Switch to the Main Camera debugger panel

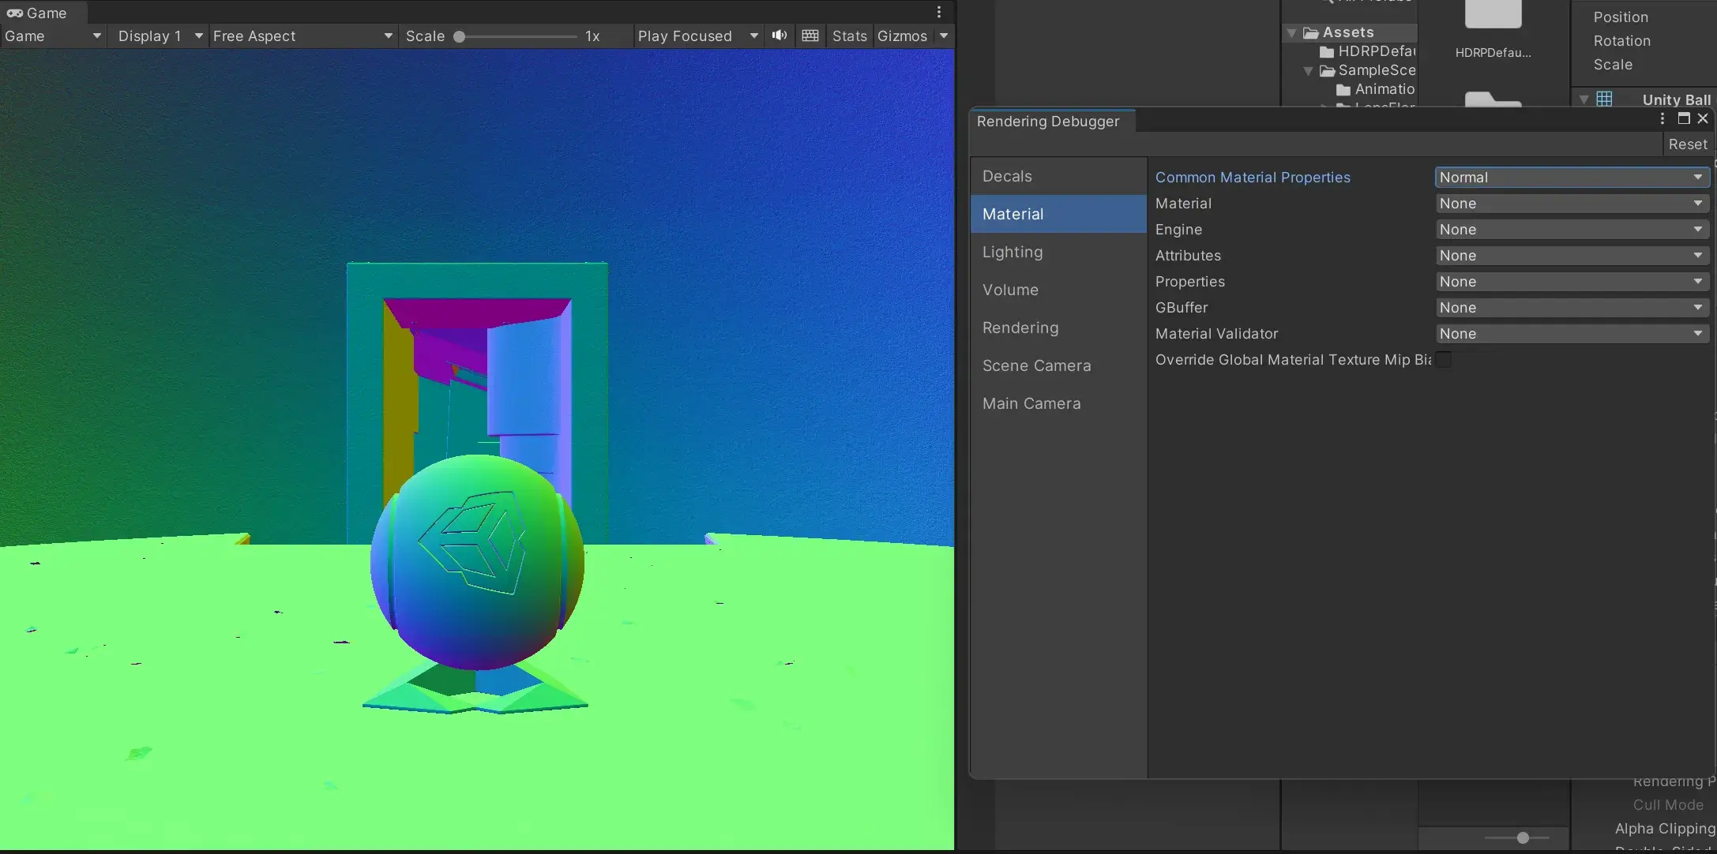tap(1058, 403)
